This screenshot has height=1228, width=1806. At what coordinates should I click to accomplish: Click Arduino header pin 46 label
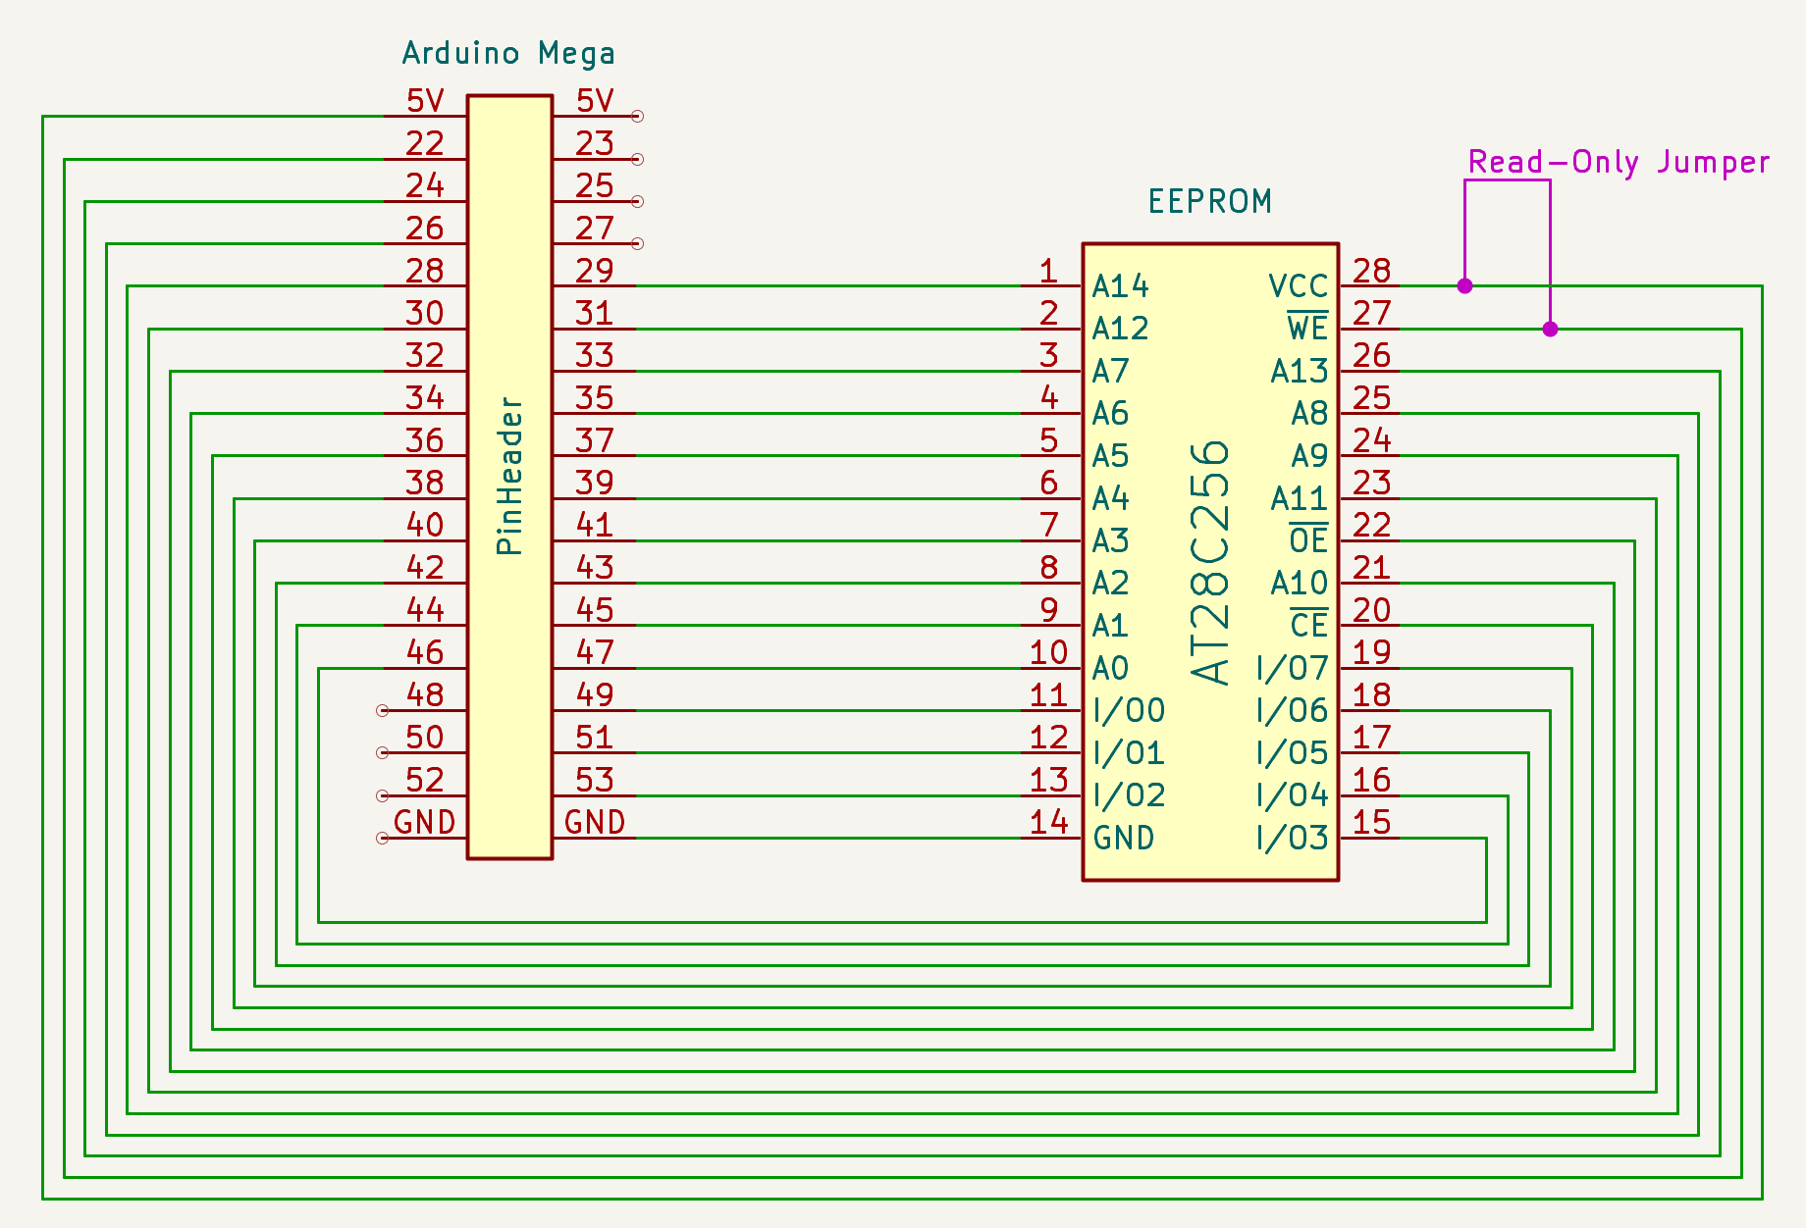click(x=425, y=652)
